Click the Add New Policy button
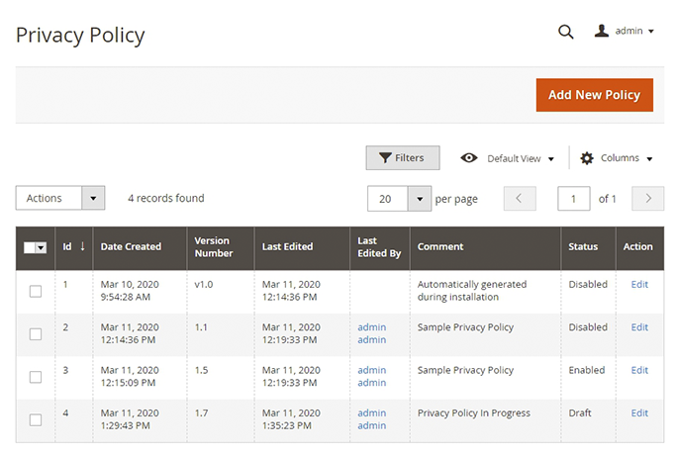The image size is (677, 457). (x=594, y=95)
